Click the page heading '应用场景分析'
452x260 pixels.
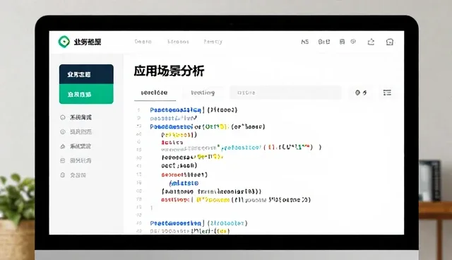169,71
